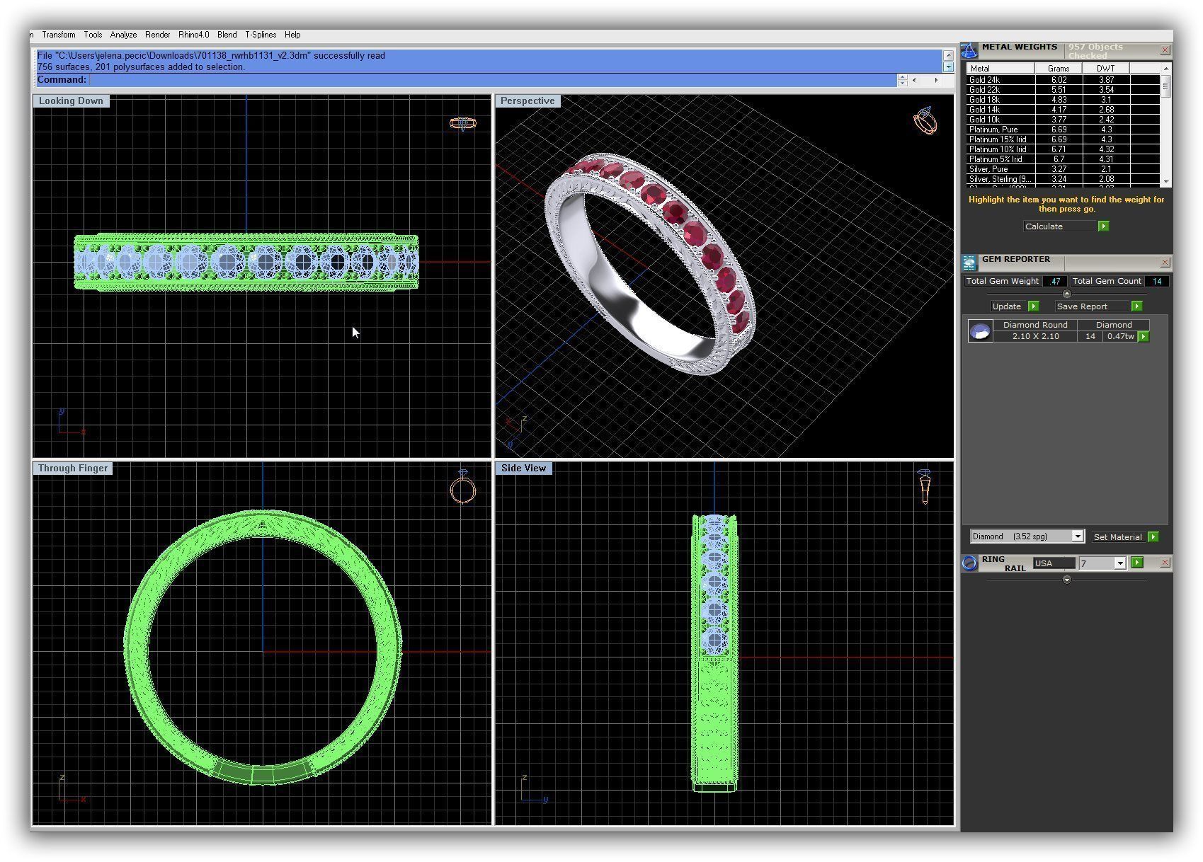This screenshot has height=862, width=1203.
Task: Click command prompt right scroll arrow
Action: [936, 80]
